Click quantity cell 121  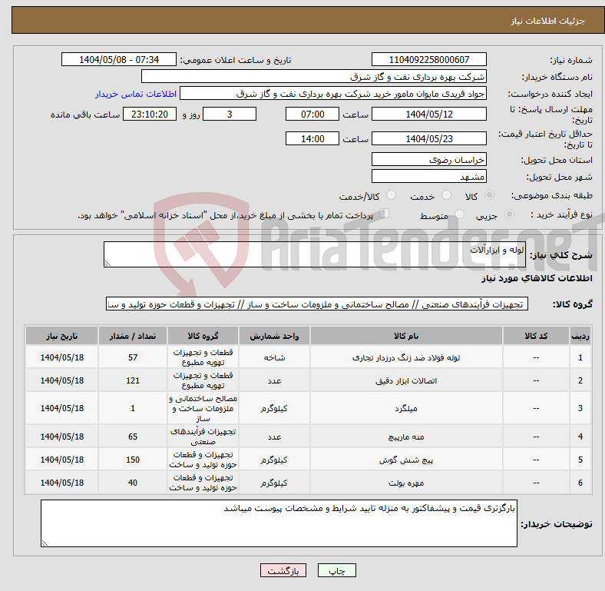[133, 380]
